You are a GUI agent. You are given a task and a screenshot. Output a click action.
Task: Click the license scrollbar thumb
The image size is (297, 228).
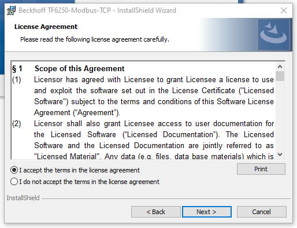[x=280, y=76]
